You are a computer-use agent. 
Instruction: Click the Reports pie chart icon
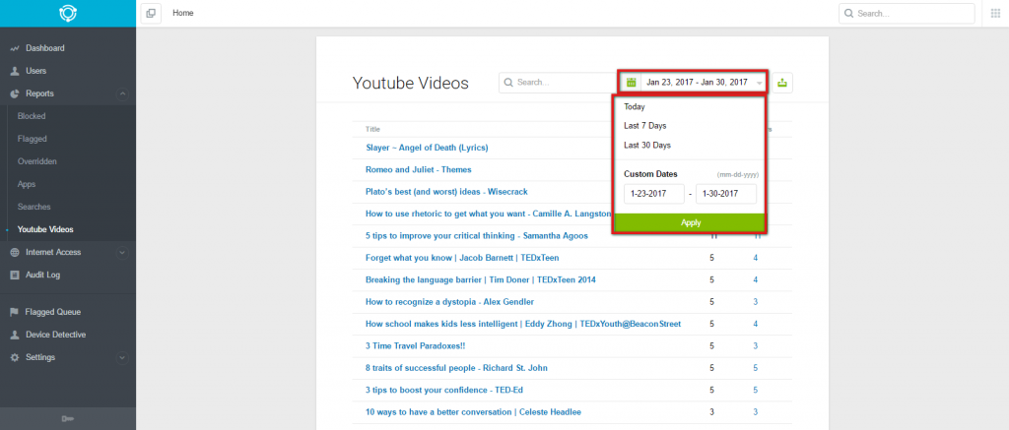click(14, 93)
